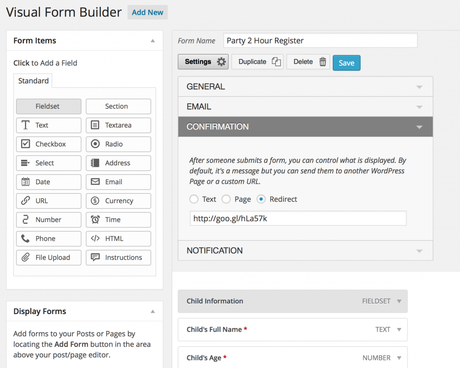The width and height of the screenshot is (460, 368).
Task: Insert a Date field
Action: [x=49, y=182]
